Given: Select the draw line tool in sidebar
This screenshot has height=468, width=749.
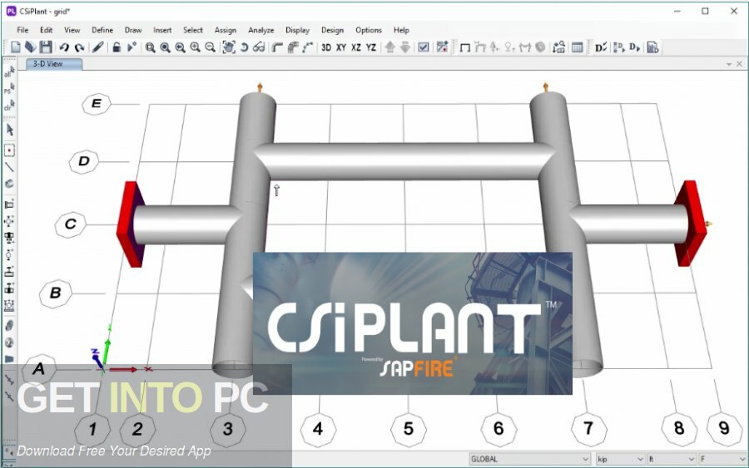Looking at the screenshot, I should (x=9, y=167).
